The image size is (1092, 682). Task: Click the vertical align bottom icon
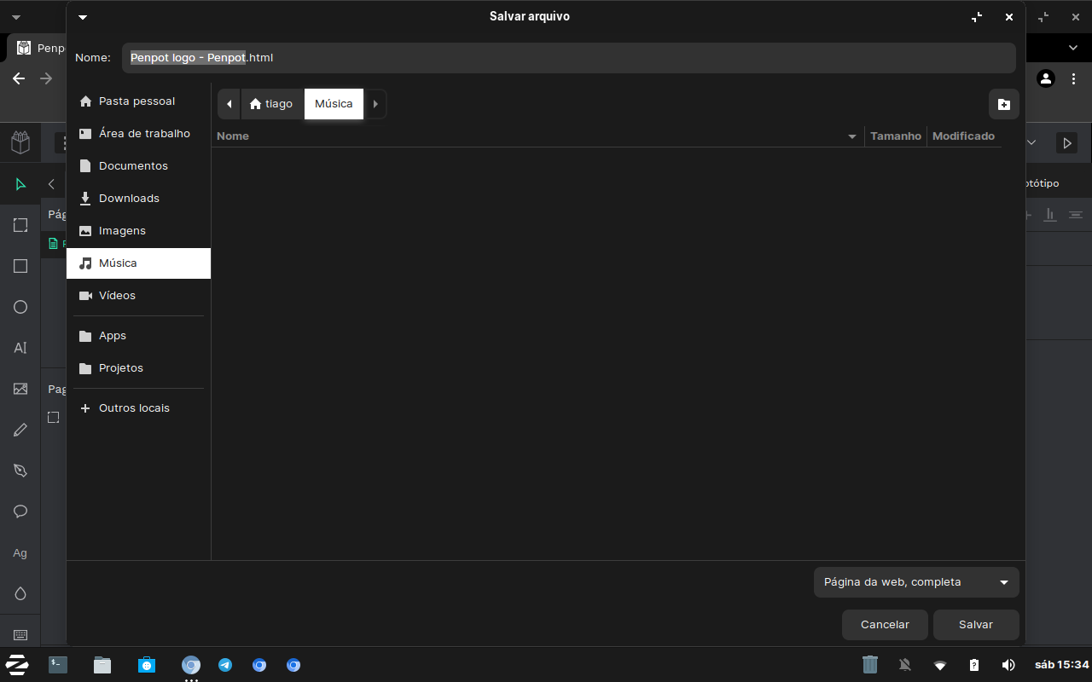pos(1050,215)
